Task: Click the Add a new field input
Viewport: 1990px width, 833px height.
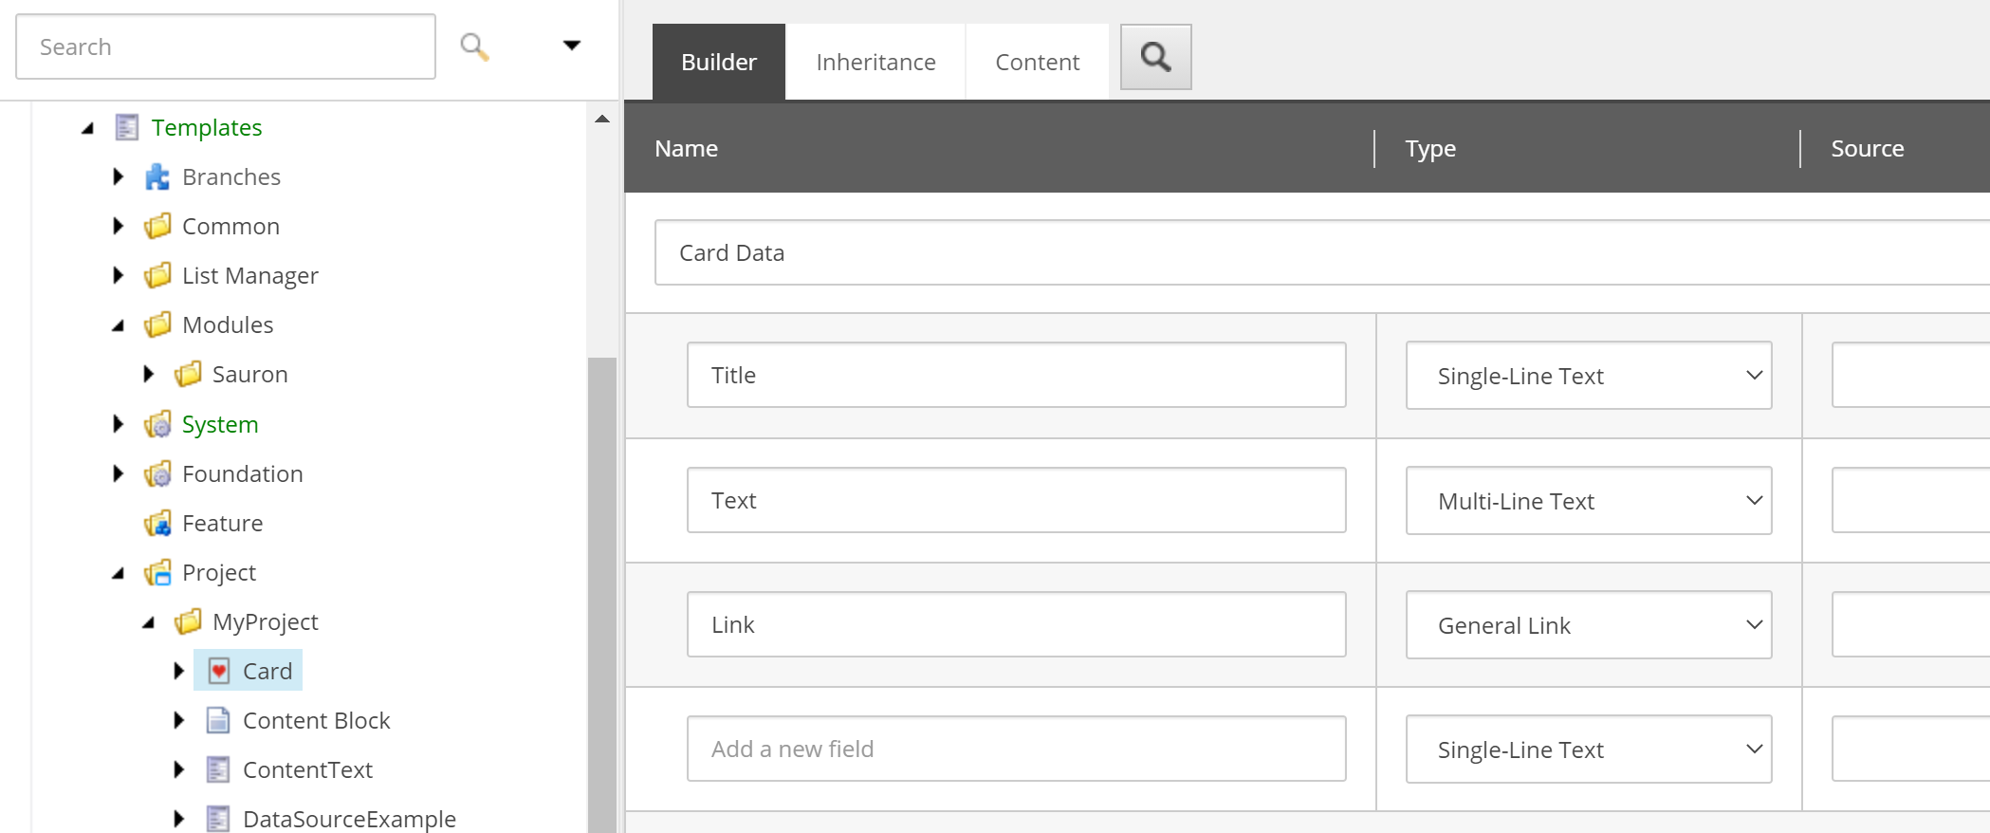Action: point(1017,749)
